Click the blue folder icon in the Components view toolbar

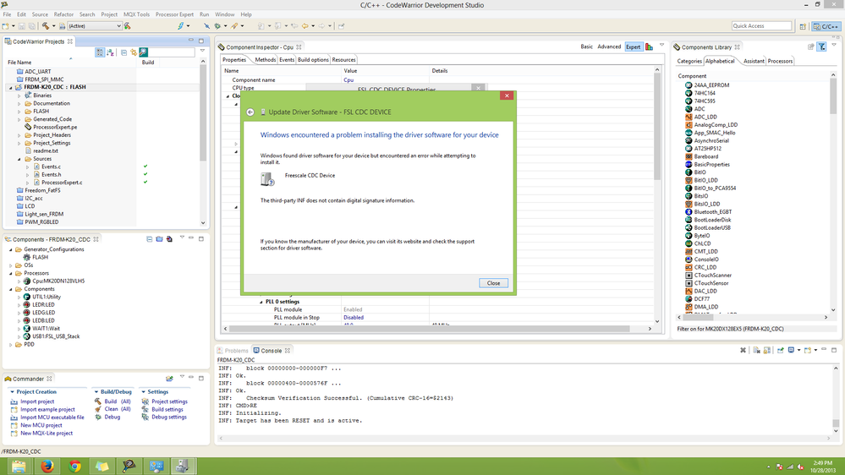160,239
